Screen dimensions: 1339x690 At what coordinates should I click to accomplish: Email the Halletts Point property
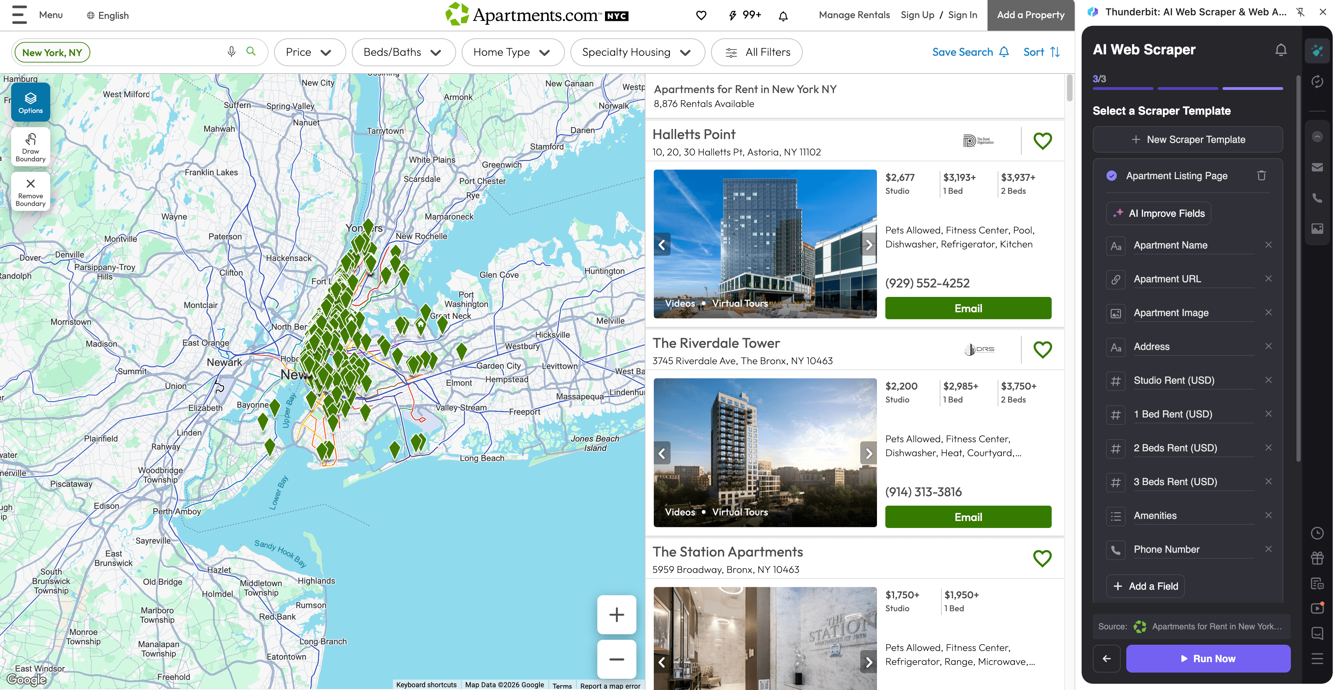[968, 308]
